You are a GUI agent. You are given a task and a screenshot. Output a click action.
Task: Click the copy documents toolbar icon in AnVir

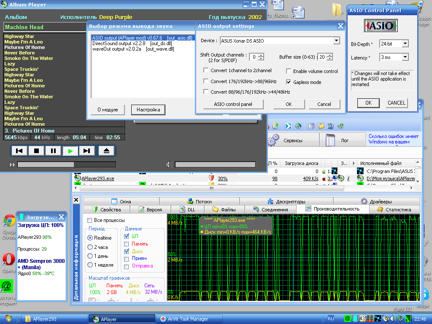point(311,126)
